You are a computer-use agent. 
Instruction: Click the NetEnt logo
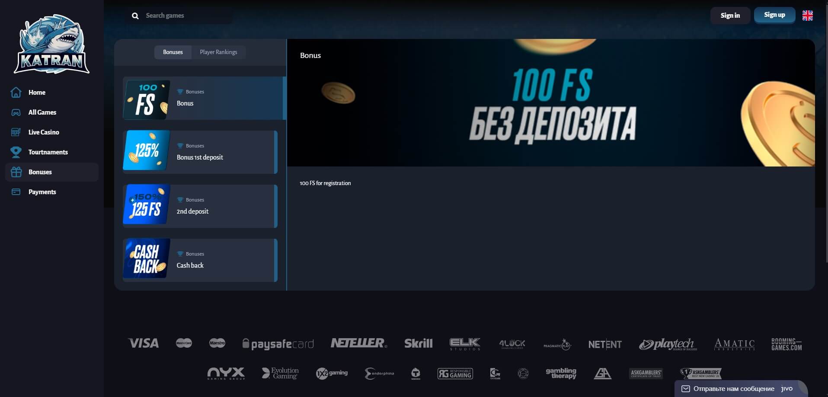coord(605,344)
